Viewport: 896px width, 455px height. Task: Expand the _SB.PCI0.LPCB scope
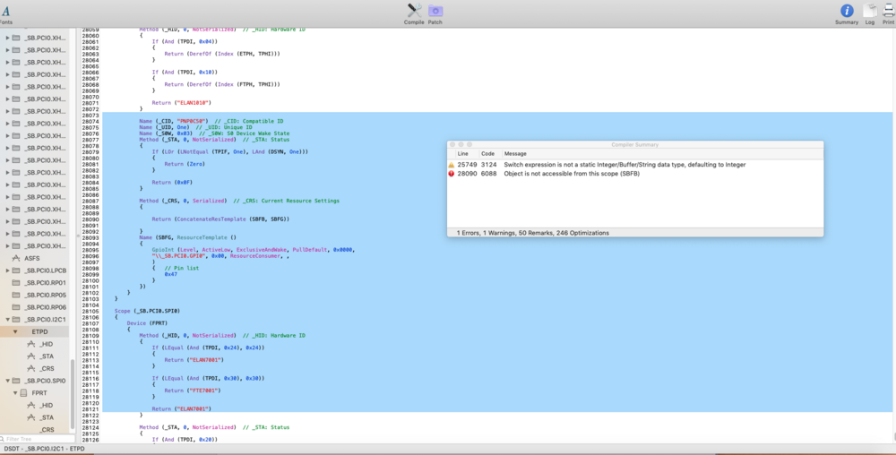(7, 270)
